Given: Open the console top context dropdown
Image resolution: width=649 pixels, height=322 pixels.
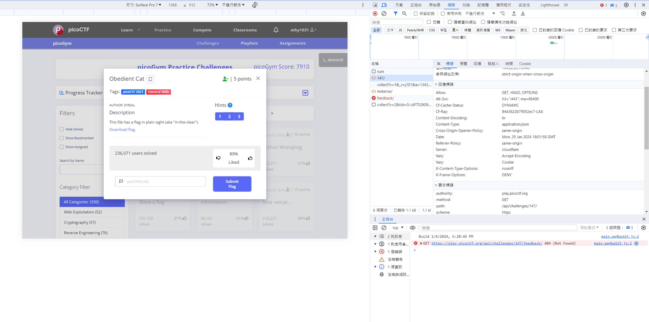Looking at the screenshot, I should 398,228.
